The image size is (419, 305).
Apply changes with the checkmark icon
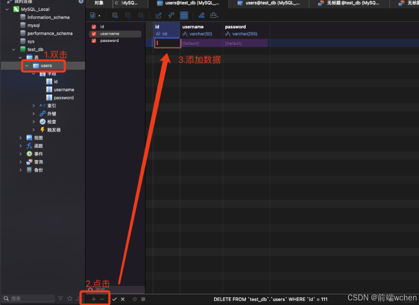coord(114,299)
